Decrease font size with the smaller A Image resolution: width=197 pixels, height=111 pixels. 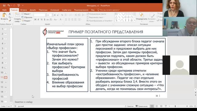tap(58, 15)
